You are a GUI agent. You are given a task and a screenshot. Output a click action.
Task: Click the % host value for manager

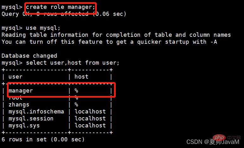coord(76,91)
